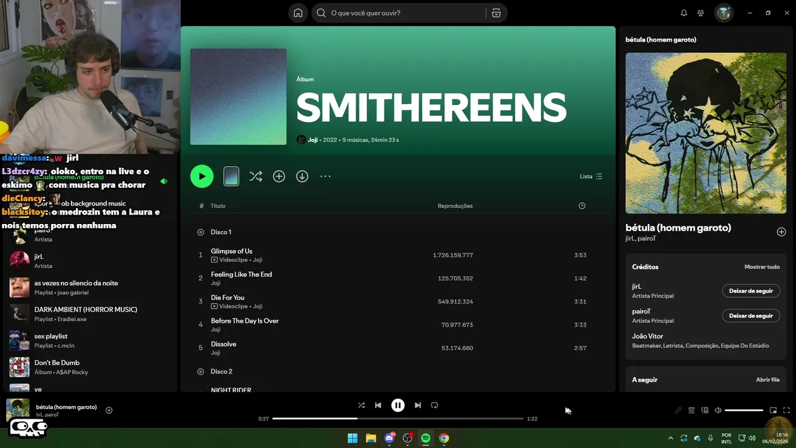Adjust the Spotify volume slider
This screenshot has width=796, height=448.
click(x=744, y=411)
